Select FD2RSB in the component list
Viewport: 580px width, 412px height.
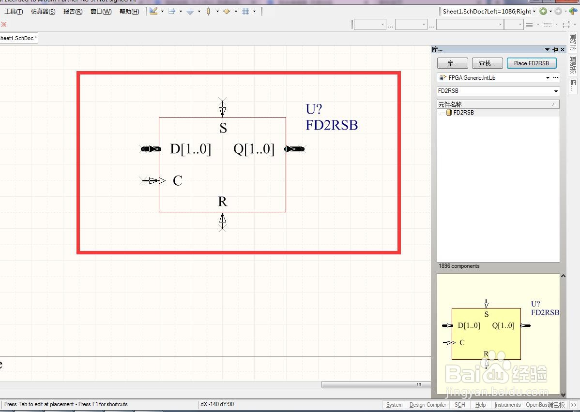tap(463, 113)
